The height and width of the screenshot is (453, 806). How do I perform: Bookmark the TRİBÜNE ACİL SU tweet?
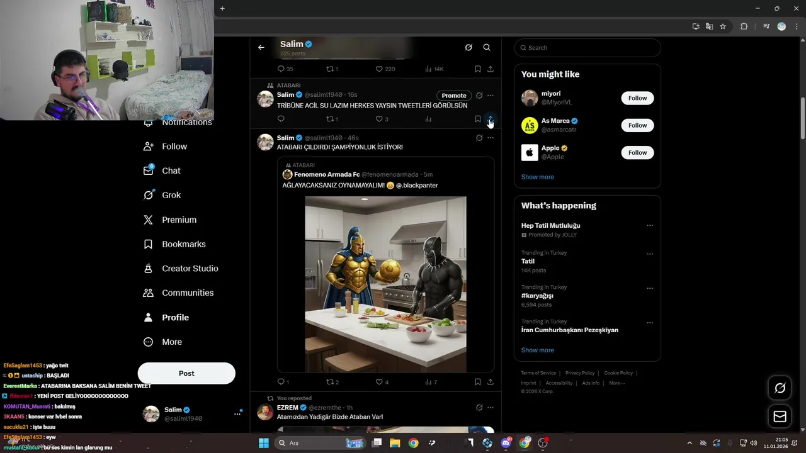tap(478, 119)
